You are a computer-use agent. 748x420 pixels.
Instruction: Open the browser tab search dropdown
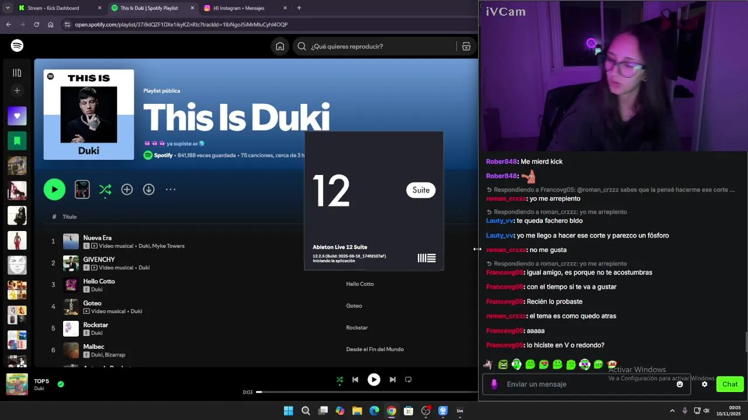8,8
